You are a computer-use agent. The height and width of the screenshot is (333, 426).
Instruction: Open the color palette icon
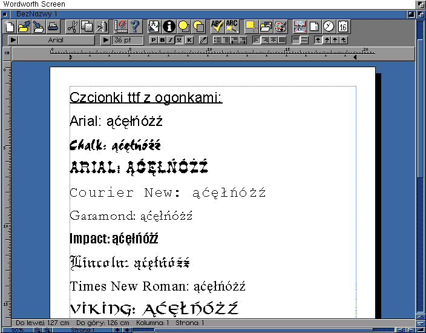280,27
